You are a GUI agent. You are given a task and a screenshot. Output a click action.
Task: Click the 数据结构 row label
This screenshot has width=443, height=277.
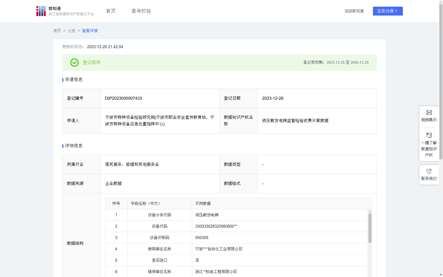tap(75, 243)
